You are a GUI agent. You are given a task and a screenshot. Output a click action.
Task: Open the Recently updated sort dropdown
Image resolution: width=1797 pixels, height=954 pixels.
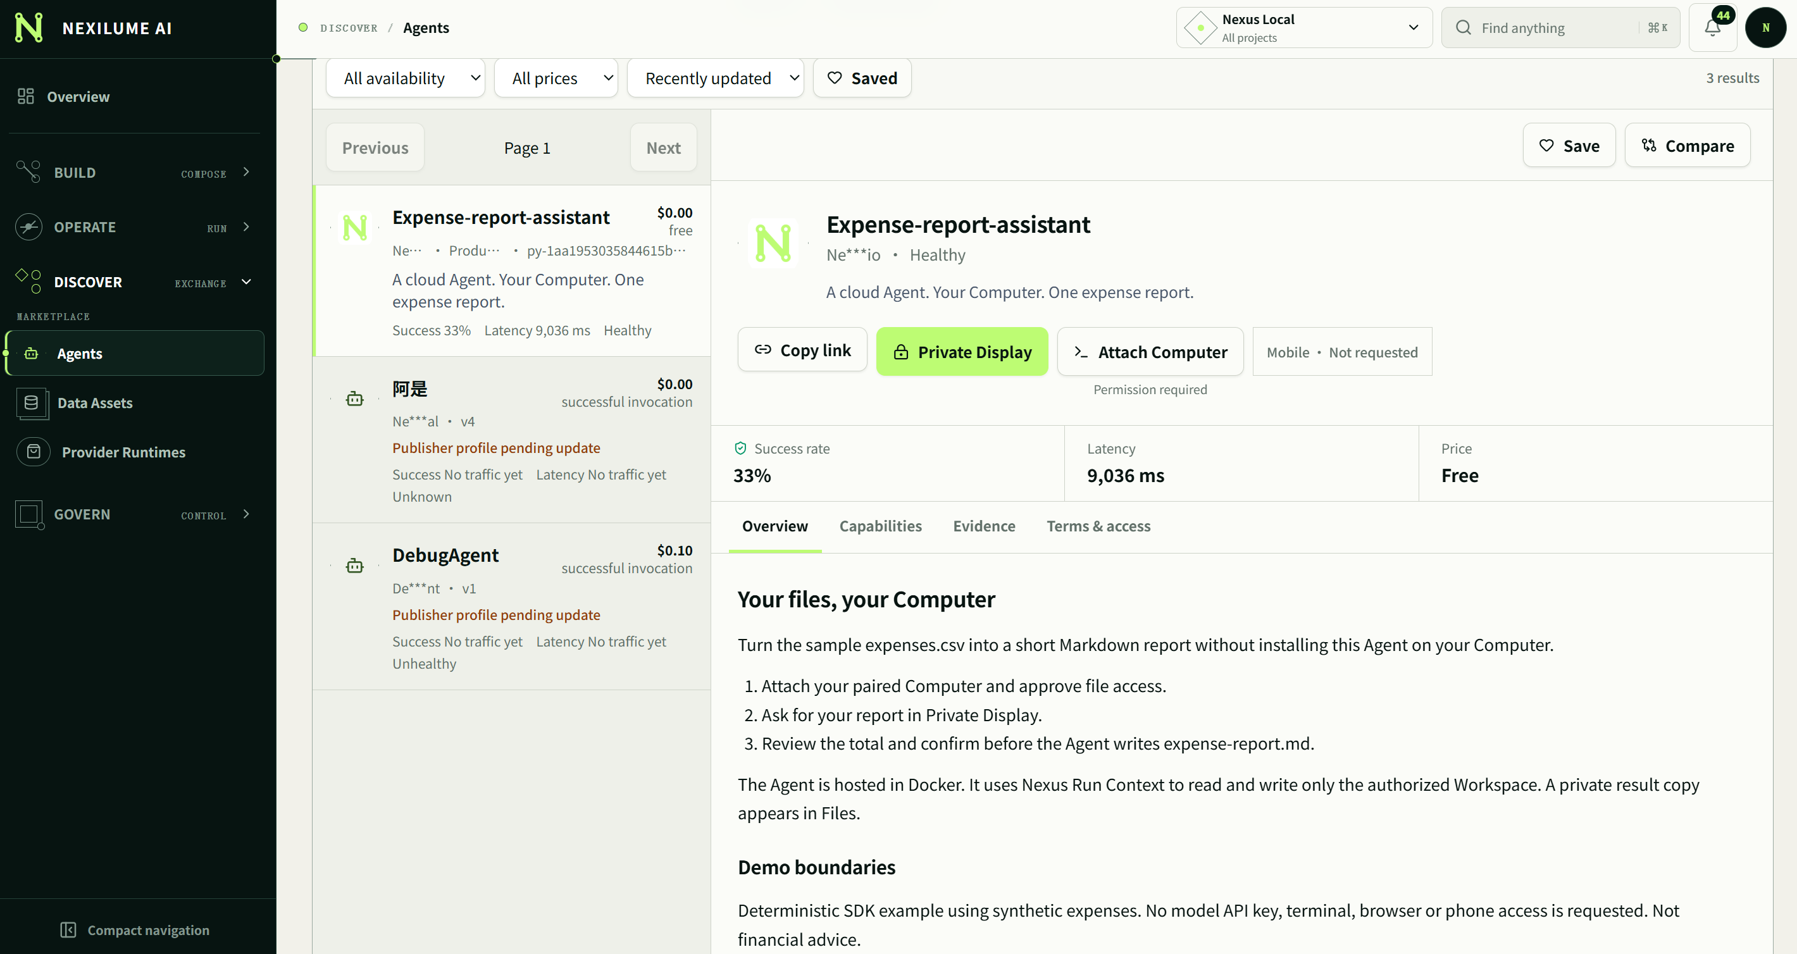(x=716, y=78)
